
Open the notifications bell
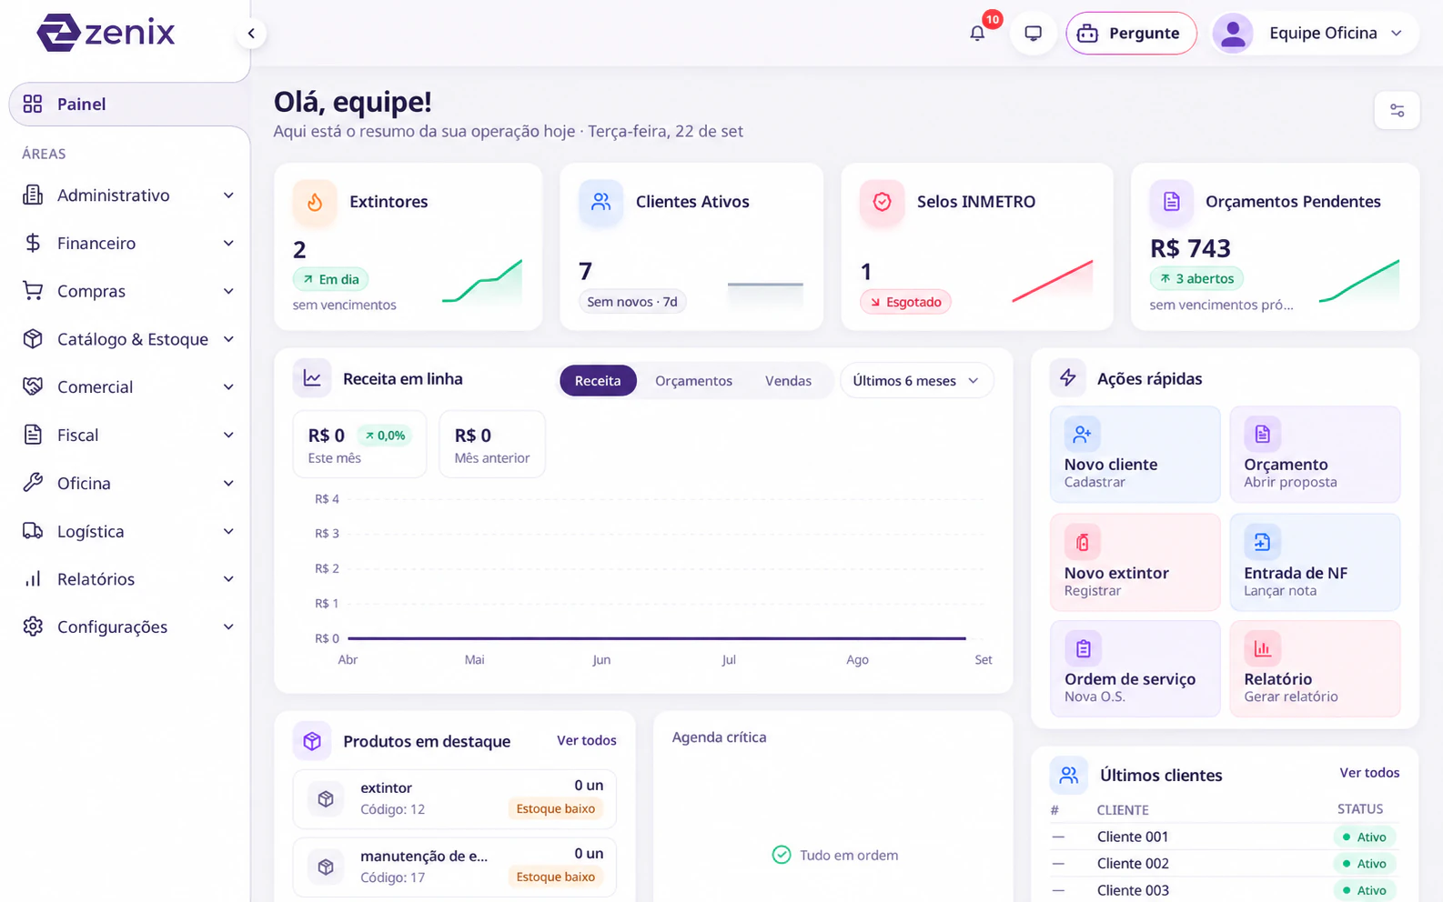point(977,34)
